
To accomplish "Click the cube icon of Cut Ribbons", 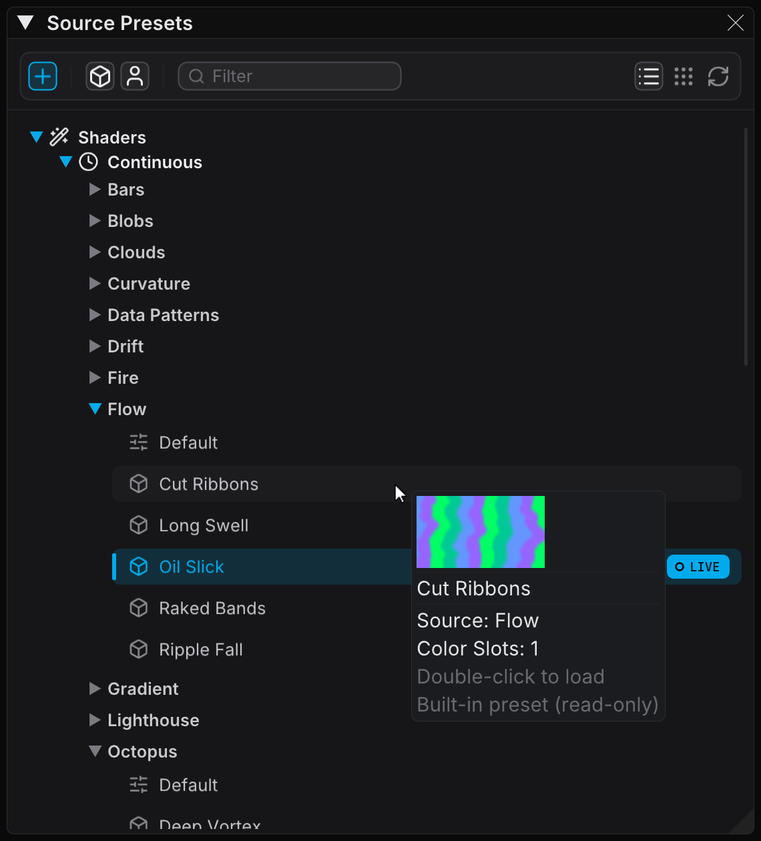I will tap(139, 484).
